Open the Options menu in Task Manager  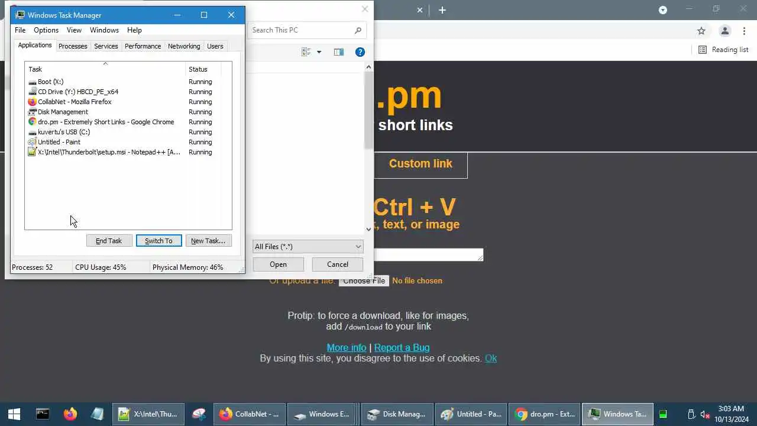46,30
